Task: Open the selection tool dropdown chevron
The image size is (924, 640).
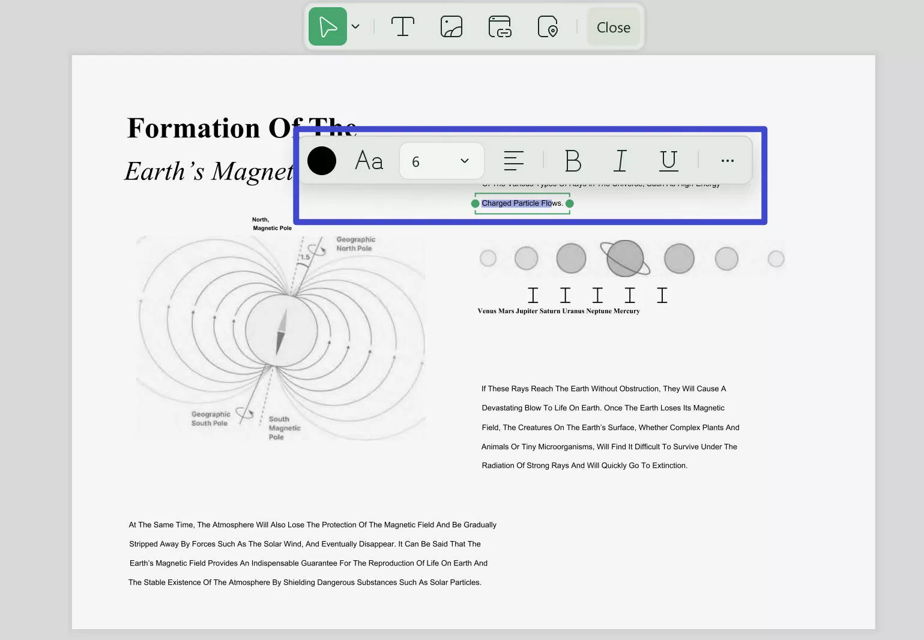Action: tap(355, 26)
